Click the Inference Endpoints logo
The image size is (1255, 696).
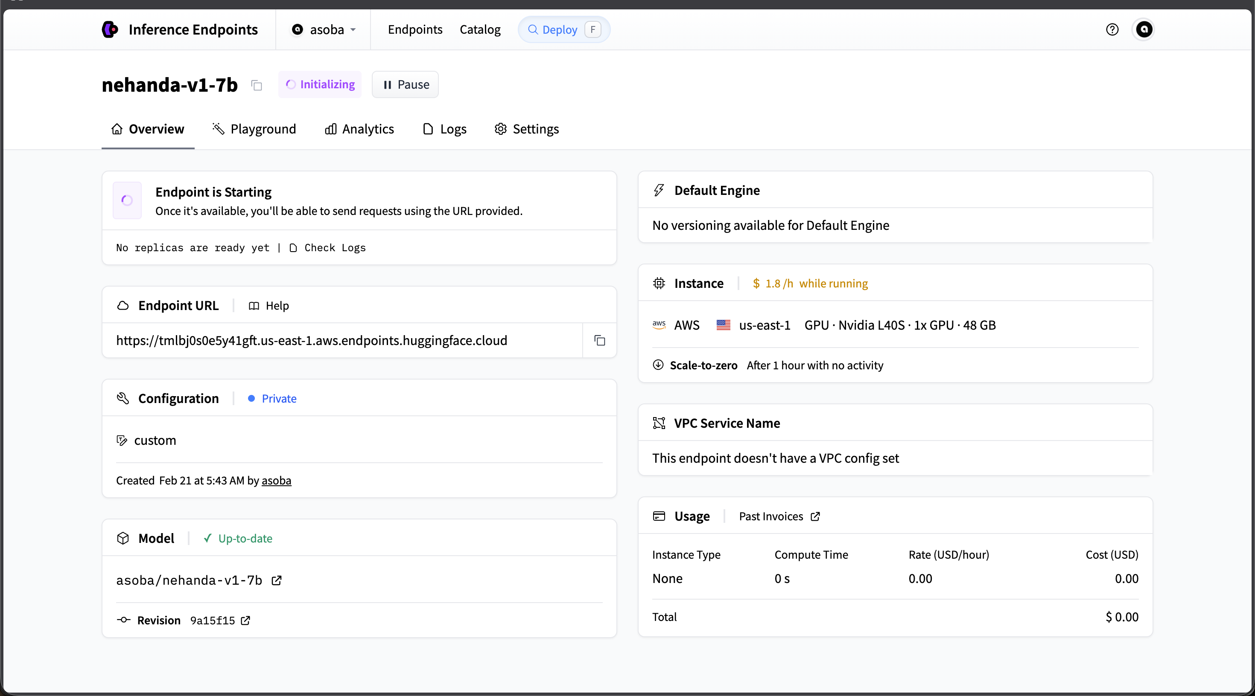point(110,30)
